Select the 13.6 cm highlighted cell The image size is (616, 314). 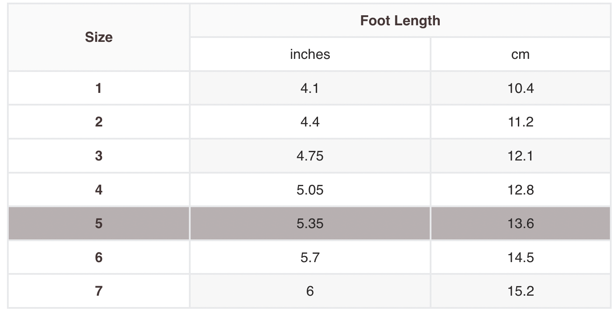520,223
